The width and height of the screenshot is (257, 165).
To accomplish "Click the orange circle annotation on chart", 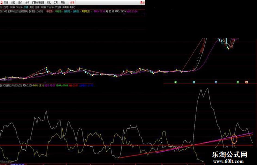I will click(x=234, y=139).
